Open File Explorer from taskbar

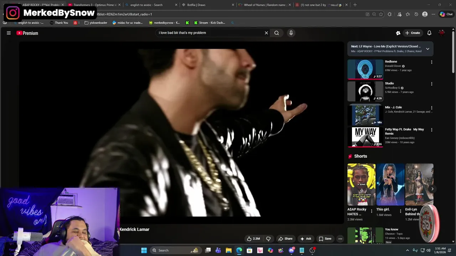click(x=229, y=250)
